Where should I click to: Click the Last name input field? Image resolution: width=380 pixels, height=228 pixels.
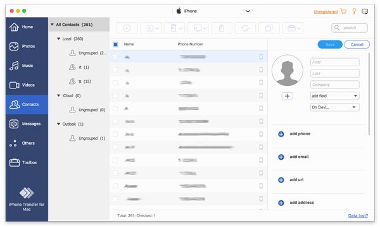pyautogui.click(x=335, y=73)
